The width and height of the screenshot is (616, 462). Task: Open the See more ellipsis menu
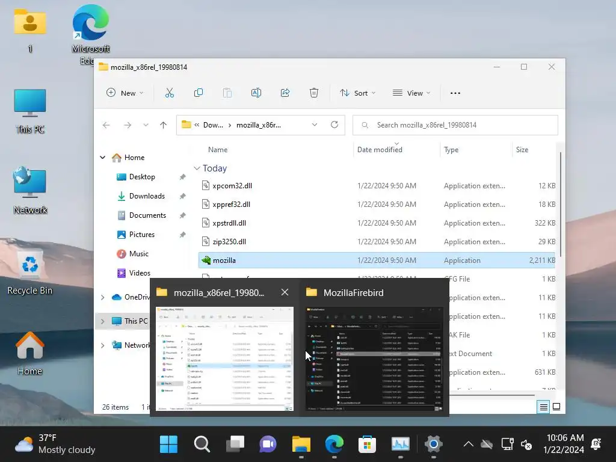click(455, 93)
